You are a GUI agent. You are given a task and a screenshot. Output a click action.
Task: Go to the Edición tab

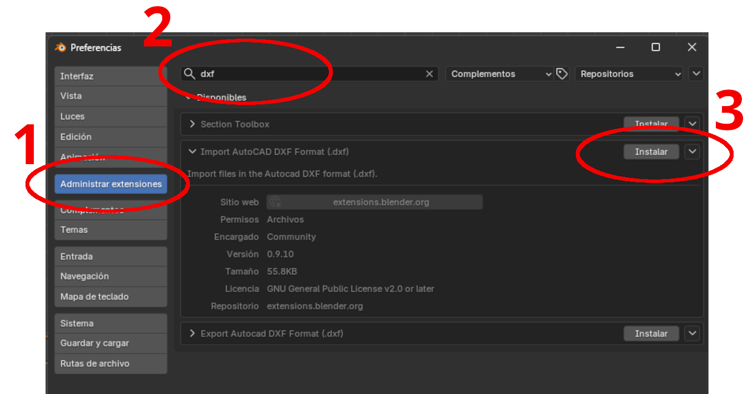(x=111, y=137)
